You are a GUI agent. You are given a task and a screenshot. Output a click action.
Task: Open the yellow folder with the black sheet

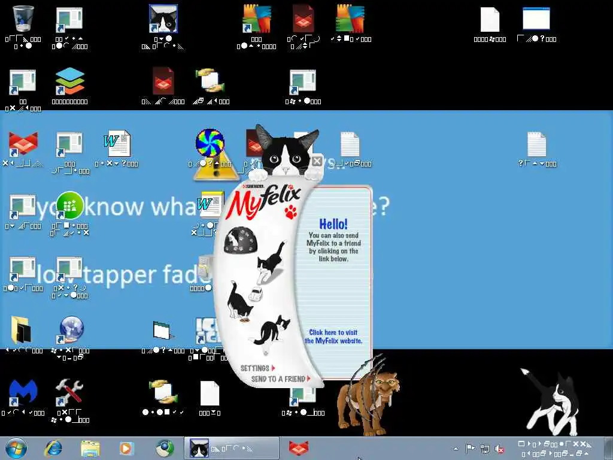tap(22, 330)
